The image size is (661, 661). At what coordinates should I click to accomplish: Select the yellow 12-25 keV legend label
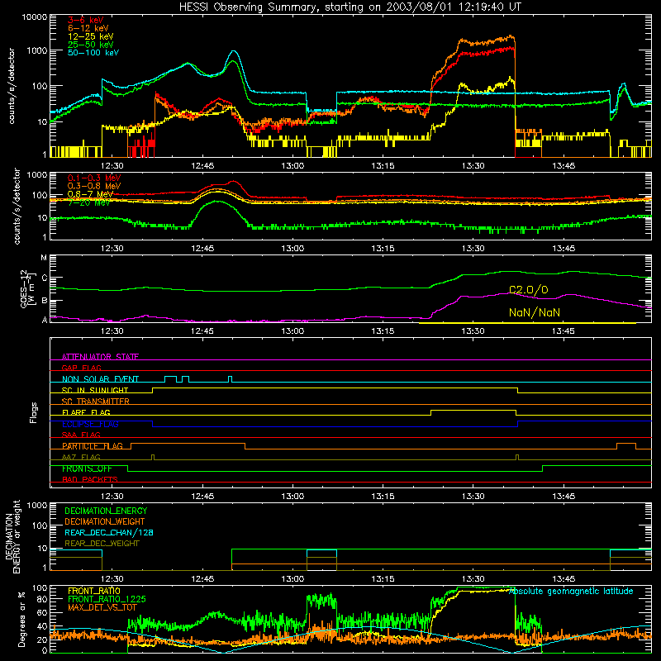click(90, 36)
